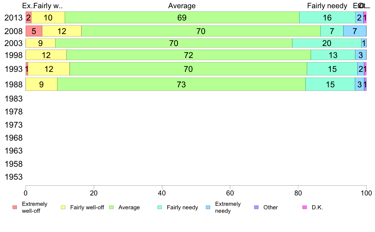
Task: Select the 2008 Extremely well-off segment labeled 5
Action: point(34,31)
